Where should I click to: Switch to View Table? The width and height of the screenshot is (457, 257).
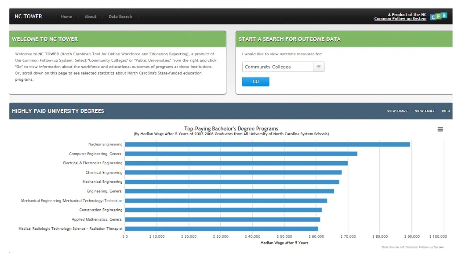click(425, 111)
